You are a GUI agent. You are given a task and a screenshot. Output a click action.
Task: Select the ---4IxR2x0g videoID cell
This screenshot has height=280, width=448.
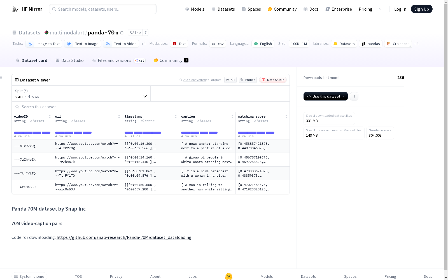(32, 146)
